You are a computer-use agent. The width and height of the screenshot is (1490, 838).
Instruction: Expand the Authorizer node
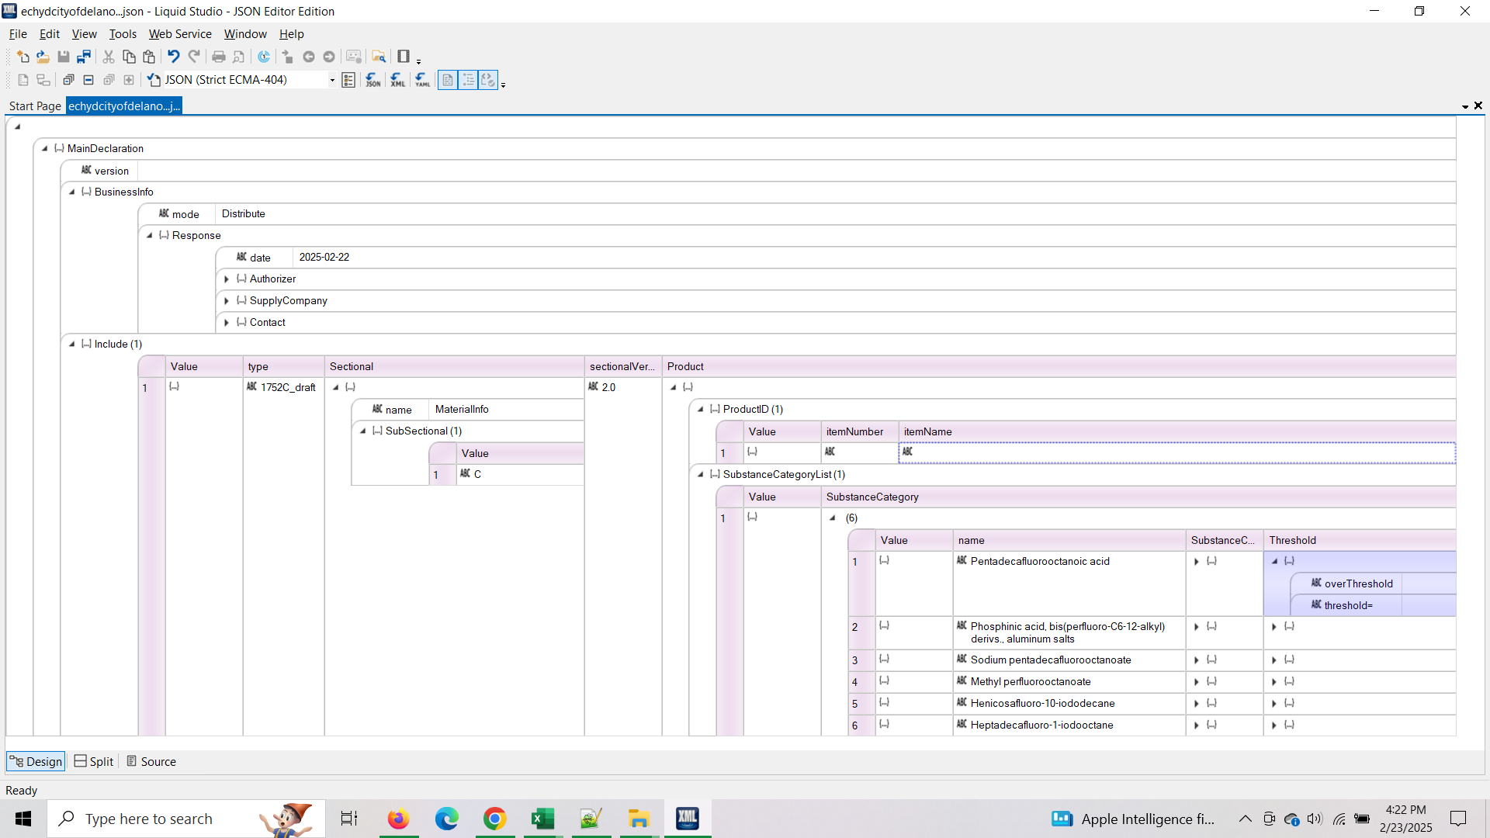(x=227, y=279)
